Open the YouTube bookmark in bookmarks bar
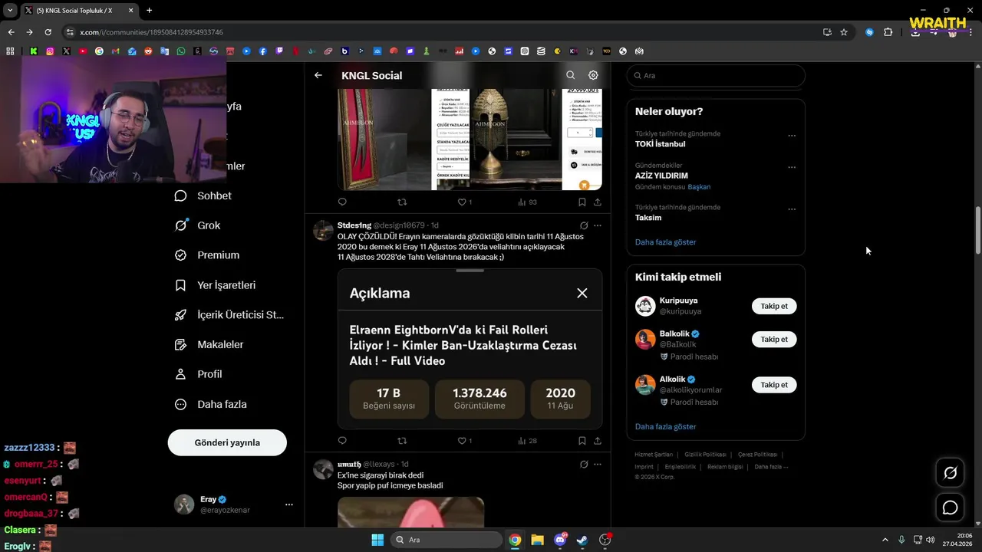Screen dimensions: 982x552 83,51
